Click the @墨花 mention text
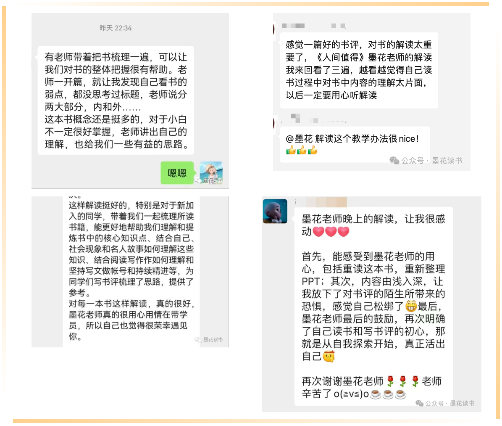 pos(299,138)
